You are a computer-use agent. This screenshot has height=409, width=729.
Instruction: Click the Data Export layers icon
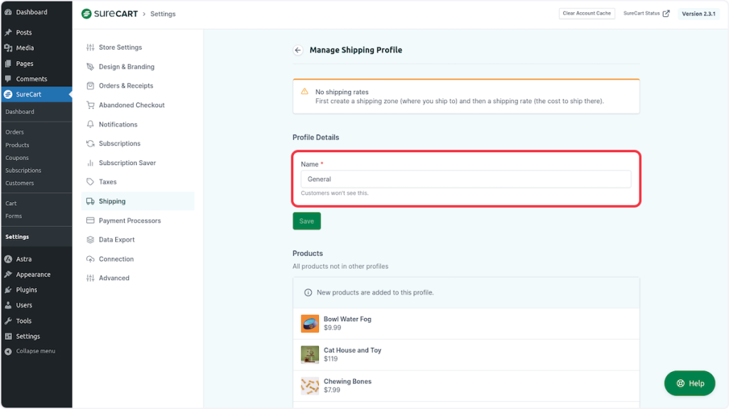click(x=90, y=240)
